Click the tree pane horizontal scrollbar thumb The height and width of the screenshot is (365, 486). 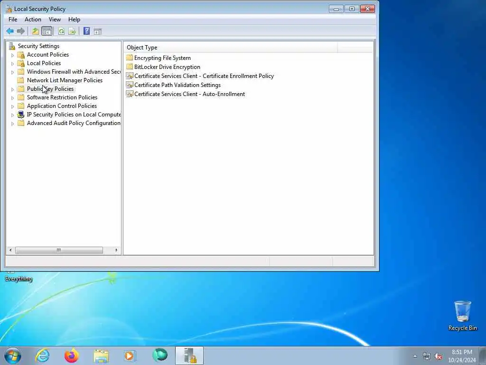pos(59,250)
